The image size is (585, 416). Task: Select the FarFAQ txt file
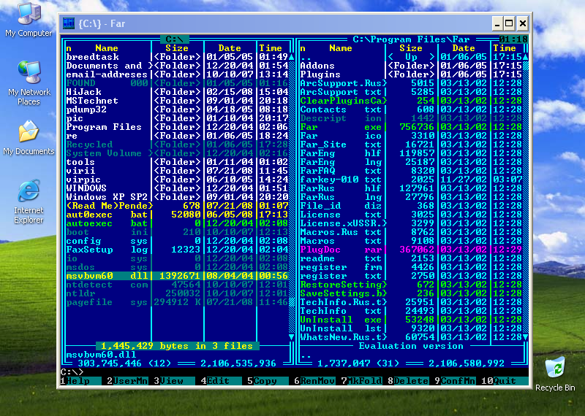pos(411,171)
